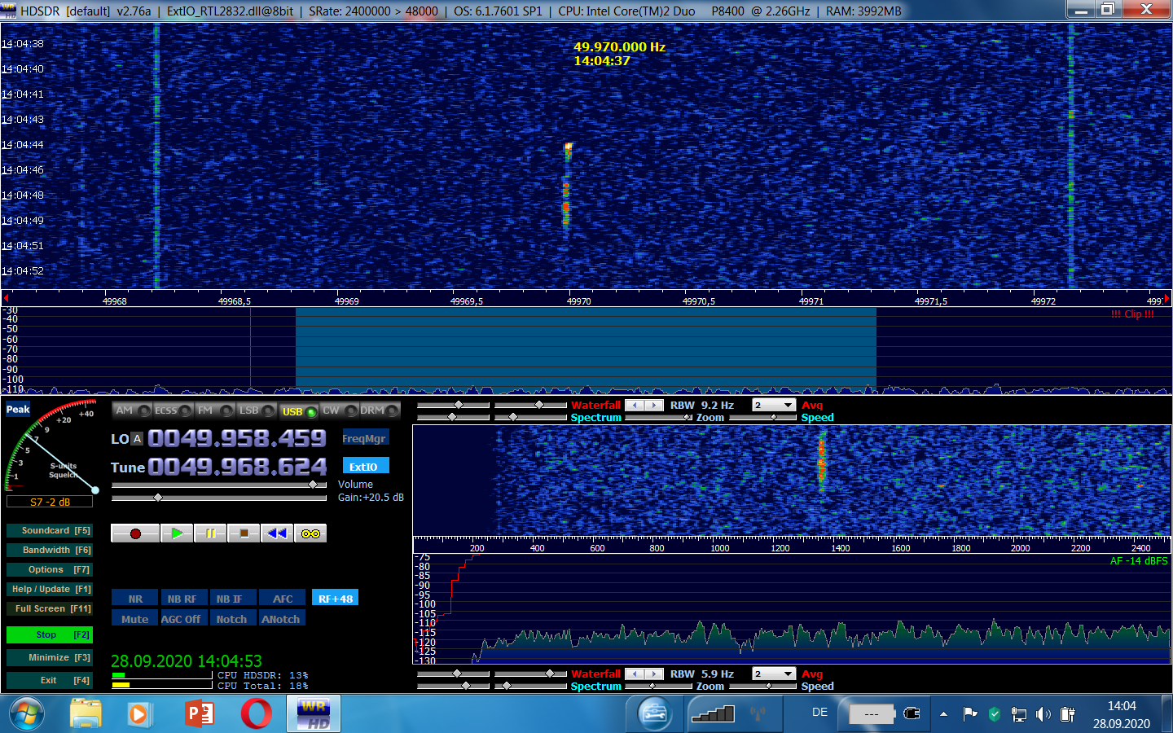Switch to Full Screen [F11]

(x=49, y=608)
